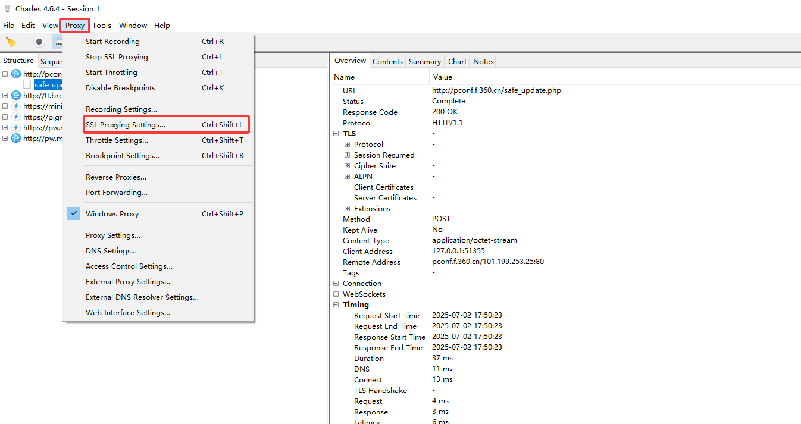Click the 'application/octet-stream' content type value
801x424 pixels.
474,241
